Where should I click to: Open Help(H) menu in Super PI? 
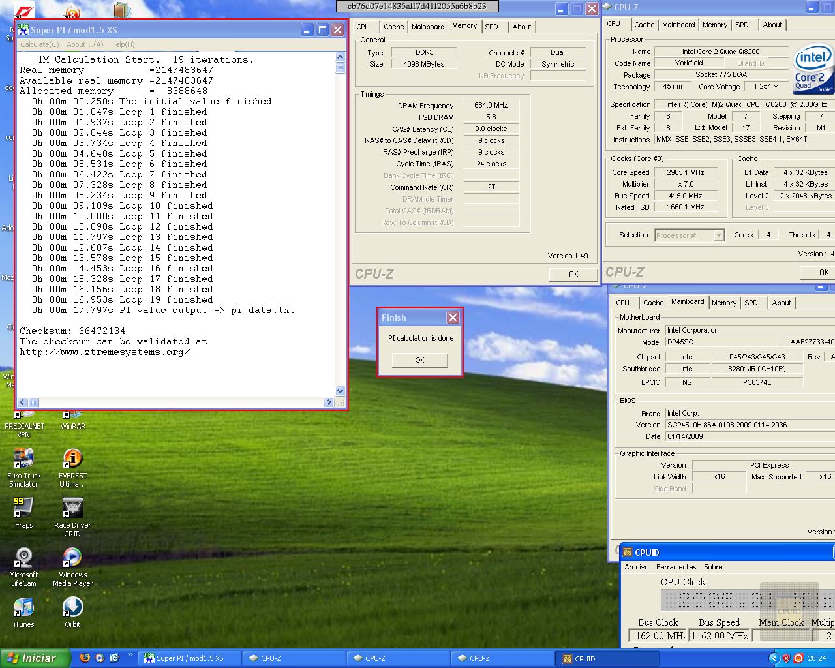(123, 44)
